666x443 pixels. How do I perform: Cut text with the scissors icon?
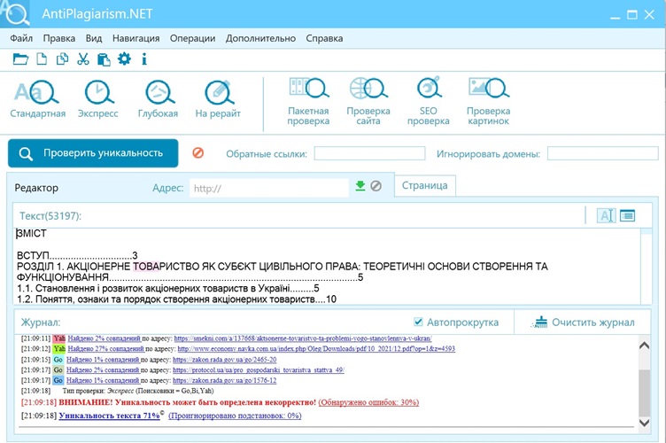[x=83, y=59]
